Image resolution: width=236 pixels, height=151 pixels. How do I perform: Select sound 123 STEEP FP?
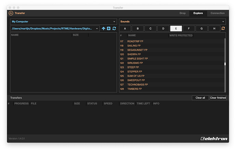172,67
